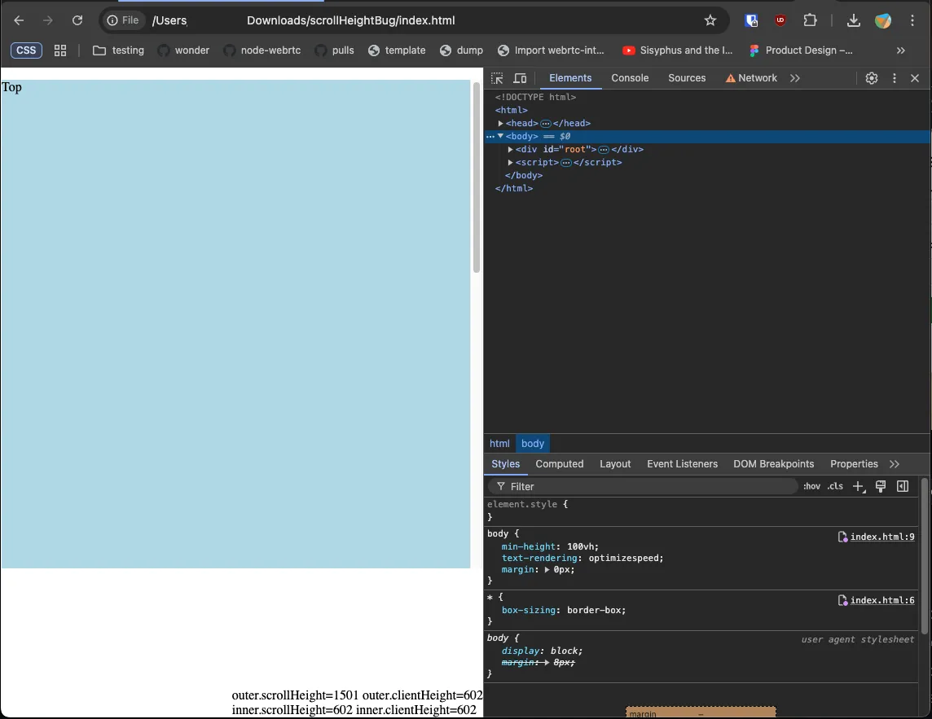
Task: Edit the min-height 100vh value
Action: pos(582,546)
